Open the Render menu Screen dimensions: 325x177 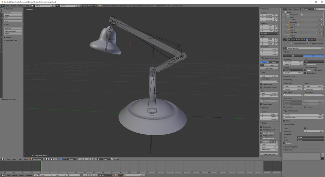coord(14,6)
